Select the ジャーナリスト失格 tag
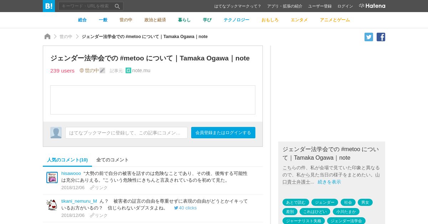This screenshot has height=224, width=428. (x=304, y=221)
